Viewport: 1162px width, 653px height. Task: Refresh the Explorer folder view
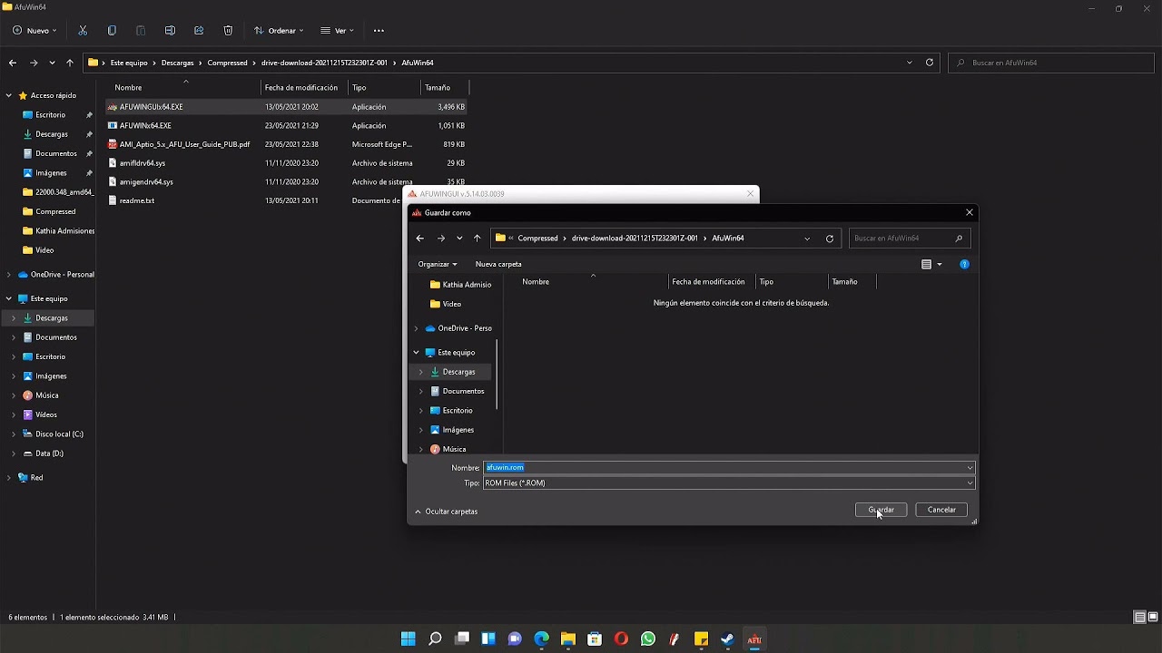point(930,63)
